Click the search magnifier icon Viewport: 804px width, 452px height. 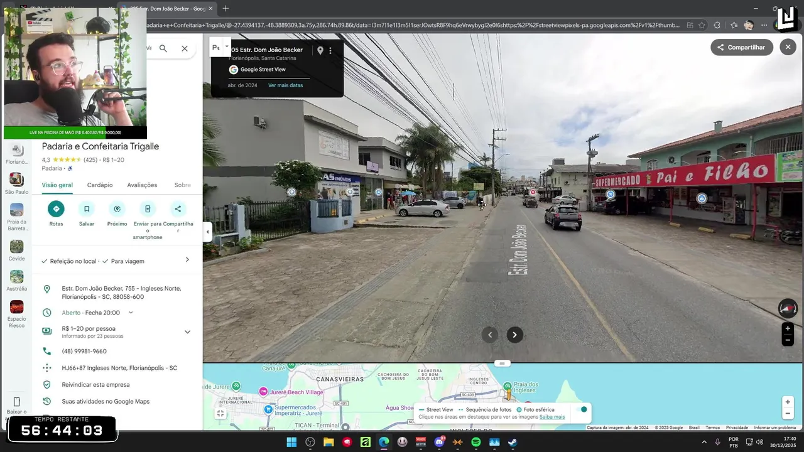click(x=163, y=48)
